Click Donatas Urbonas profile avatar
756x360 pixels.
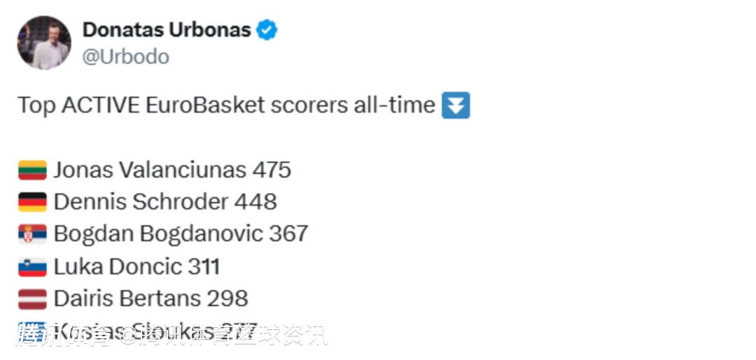[44, 43]
